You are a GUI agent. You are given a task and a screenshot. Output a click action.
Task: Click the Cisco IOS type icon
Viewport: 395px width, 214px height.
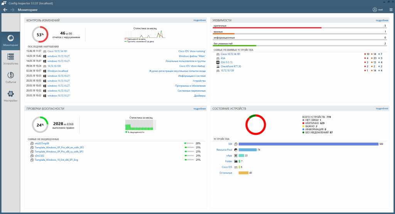click(x=236, y=167)
